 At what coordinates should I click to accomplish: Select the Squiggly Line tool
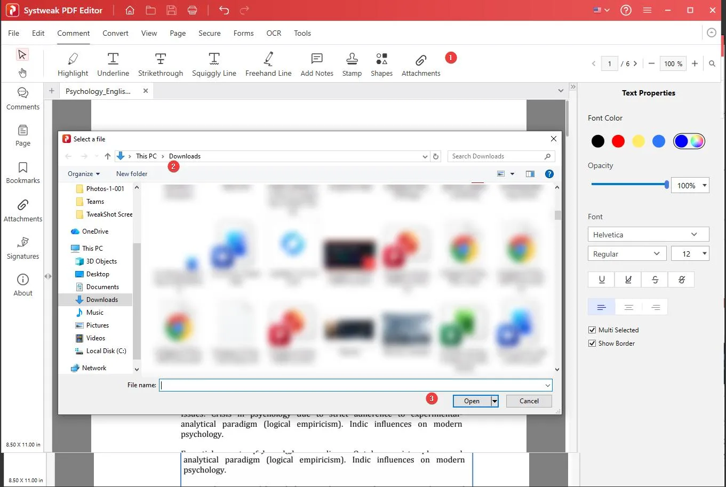(x=214, y=63)
